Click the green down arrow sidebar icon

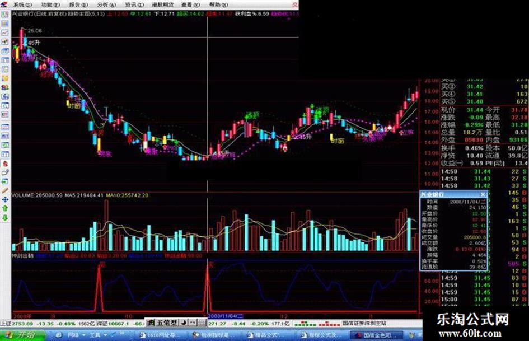5,218
